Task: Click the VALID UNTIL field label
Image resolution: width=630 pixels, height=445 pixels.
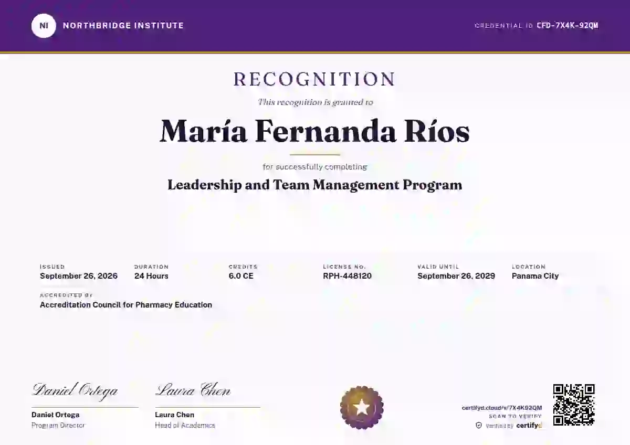Action: tap(438, 267)
